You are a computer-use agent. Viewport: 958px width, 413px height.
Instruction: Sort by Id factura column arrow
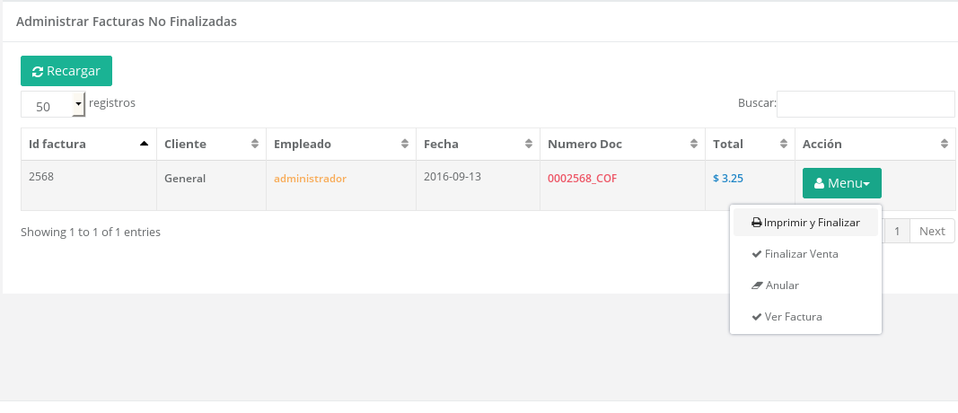[x=144, y=144]
